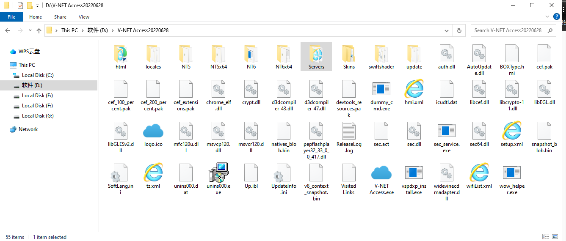Open Quick Access Toolbar customize dropdown
566x241 pixels.
point(37,6)
